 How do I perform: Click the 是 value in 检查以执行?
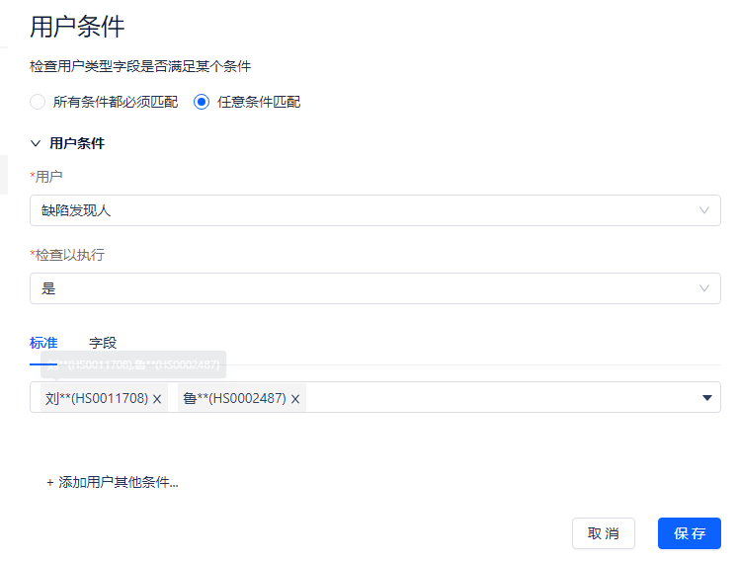click(x=48, y=288)
